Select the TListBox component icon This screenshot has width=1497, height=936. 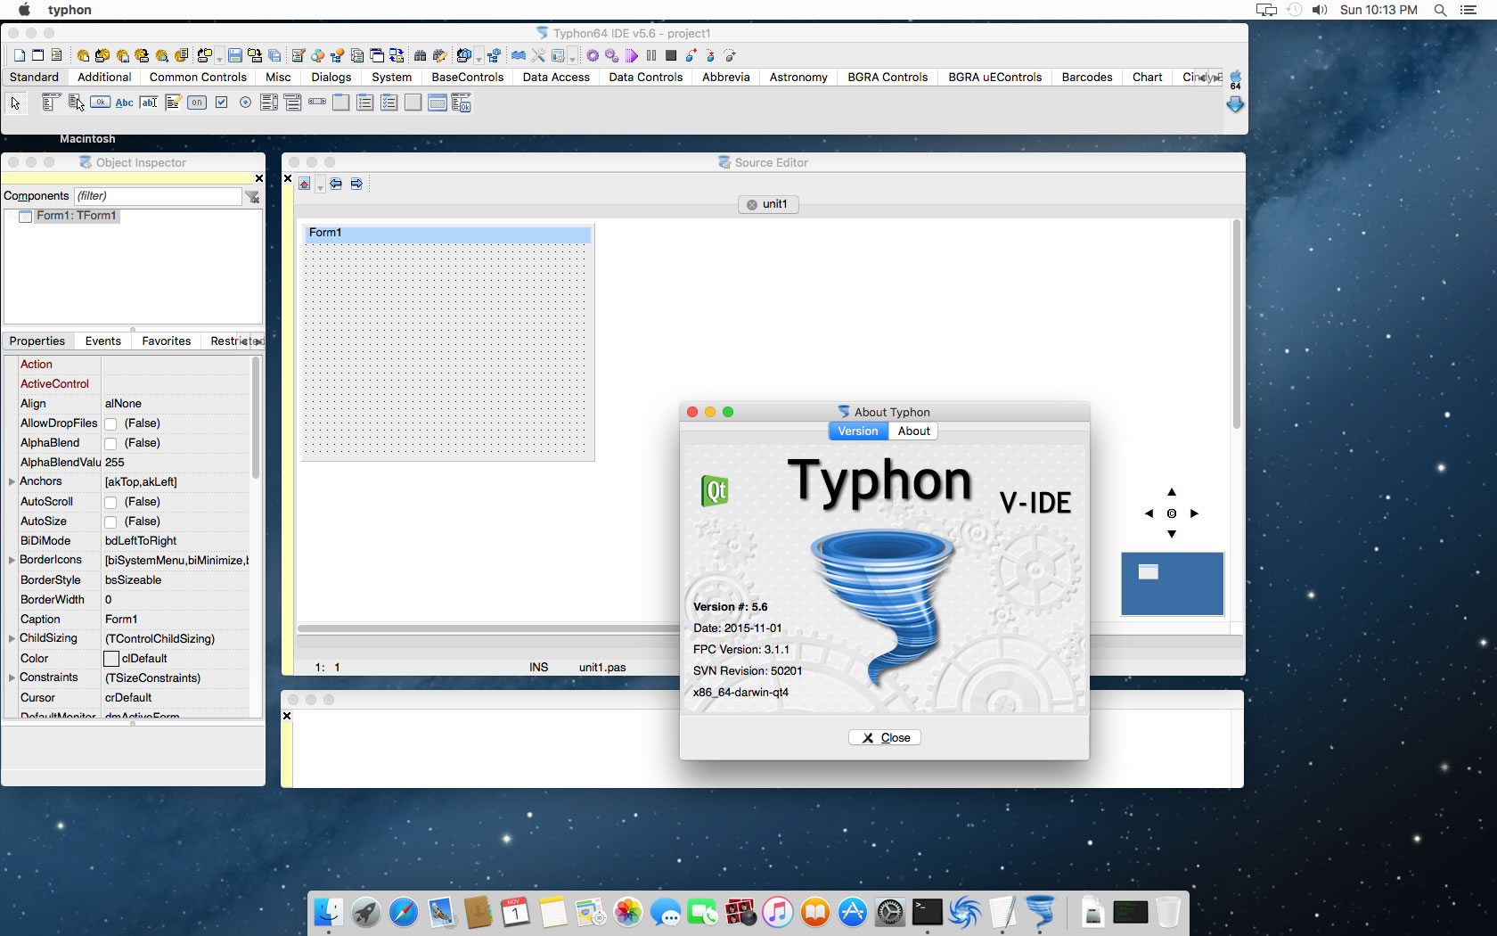coord(269,103)
